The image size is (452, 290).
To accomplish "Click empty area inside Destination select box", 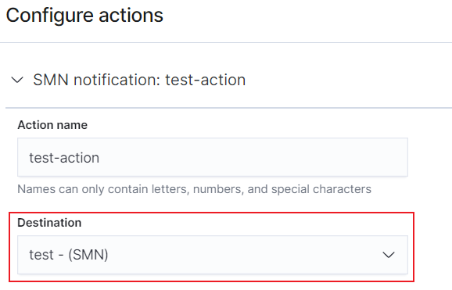I will coord(245,255).
